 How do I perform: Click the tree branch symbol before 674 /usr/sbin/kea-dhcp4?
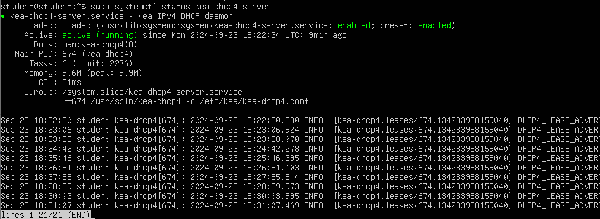click(66, 102)
